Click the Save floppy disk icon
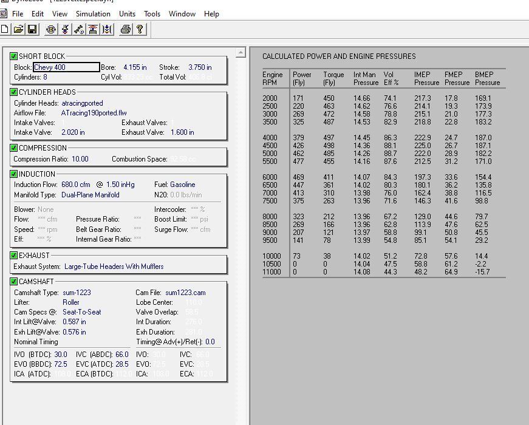Viewport: 529px width, 425px height. point(32,29)
